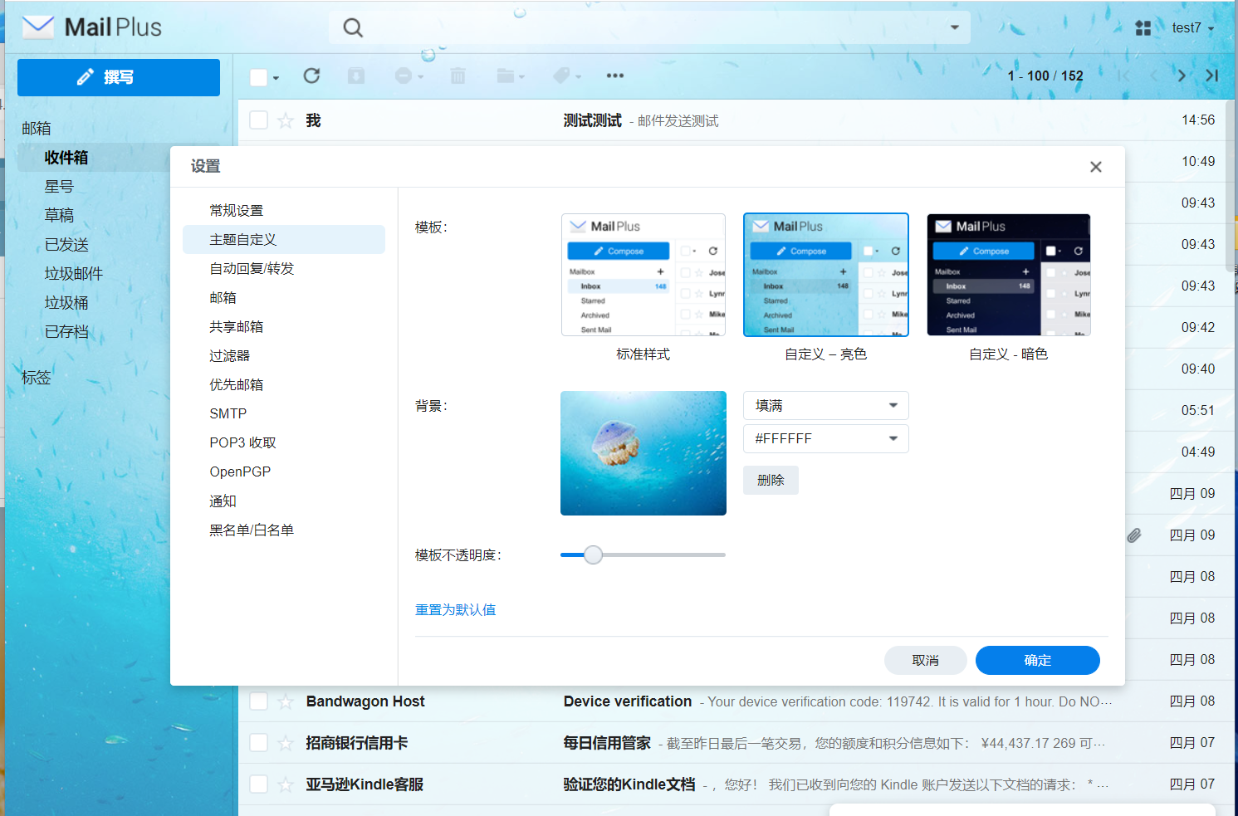The height and width of the screenshot is (816, 1238).
Task: Click the search magnifier icon
Action: click(x=353, y=28)
